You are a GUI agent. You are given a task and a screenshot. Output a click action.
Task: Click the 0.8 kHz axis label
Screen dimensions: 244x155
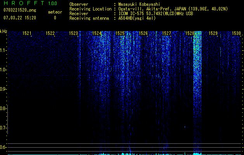coord(3,108)
